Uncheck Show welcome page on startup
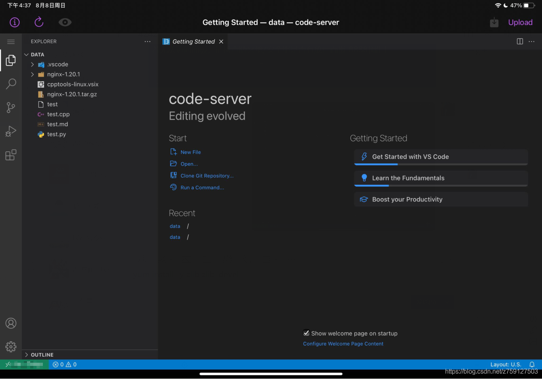 point(307,333)
